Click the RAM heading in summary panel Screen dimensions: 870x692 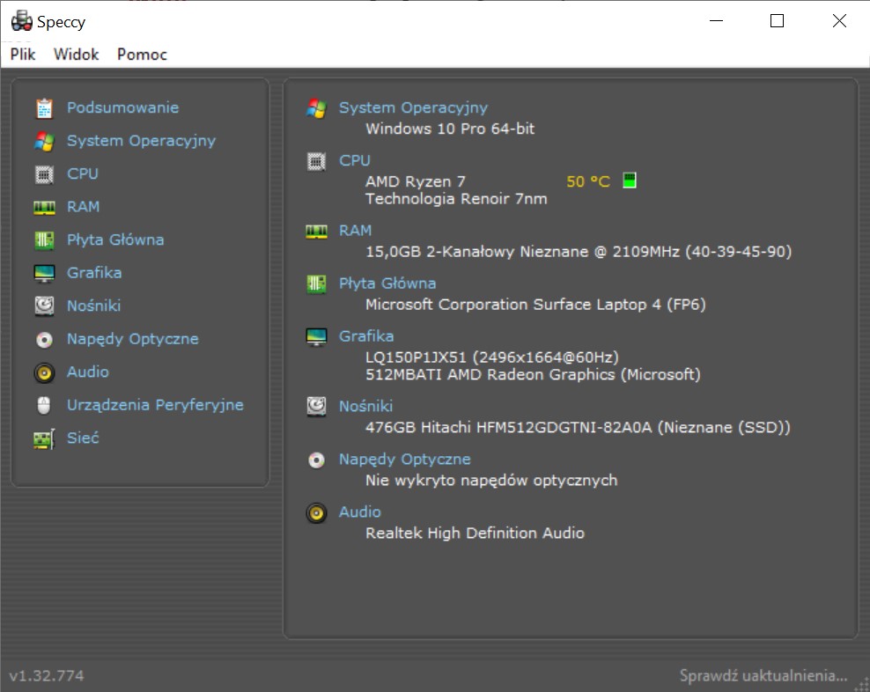coord(355,231)
